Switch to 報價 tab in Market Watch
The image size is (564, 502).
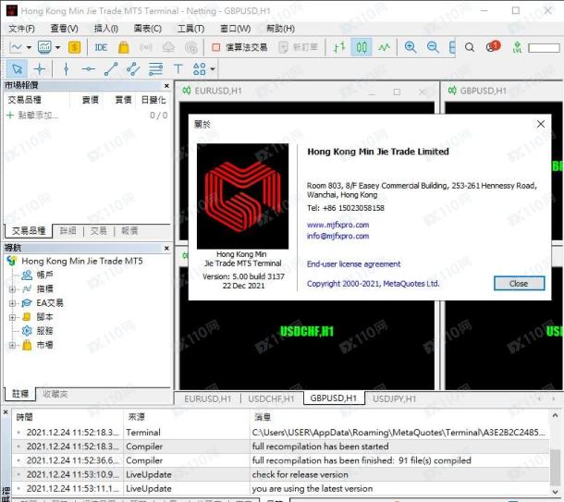129,230
